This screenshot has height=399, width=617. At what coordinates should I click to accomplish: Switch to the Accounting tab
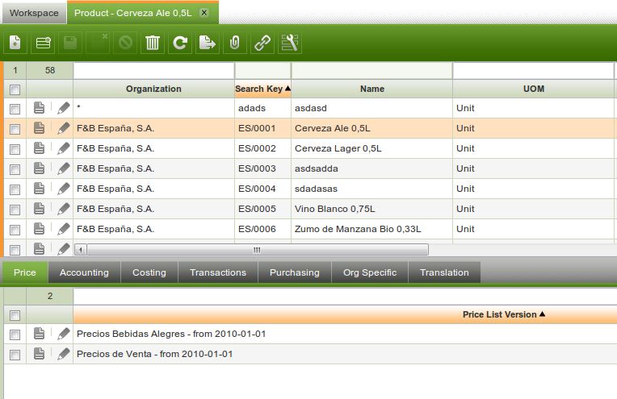click(84, 272)
